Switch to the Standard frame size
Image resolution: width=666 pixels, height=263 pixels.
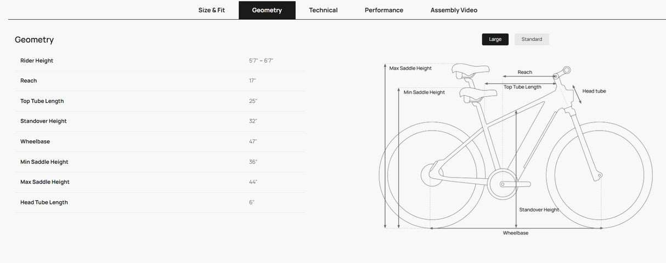[532, 39]
